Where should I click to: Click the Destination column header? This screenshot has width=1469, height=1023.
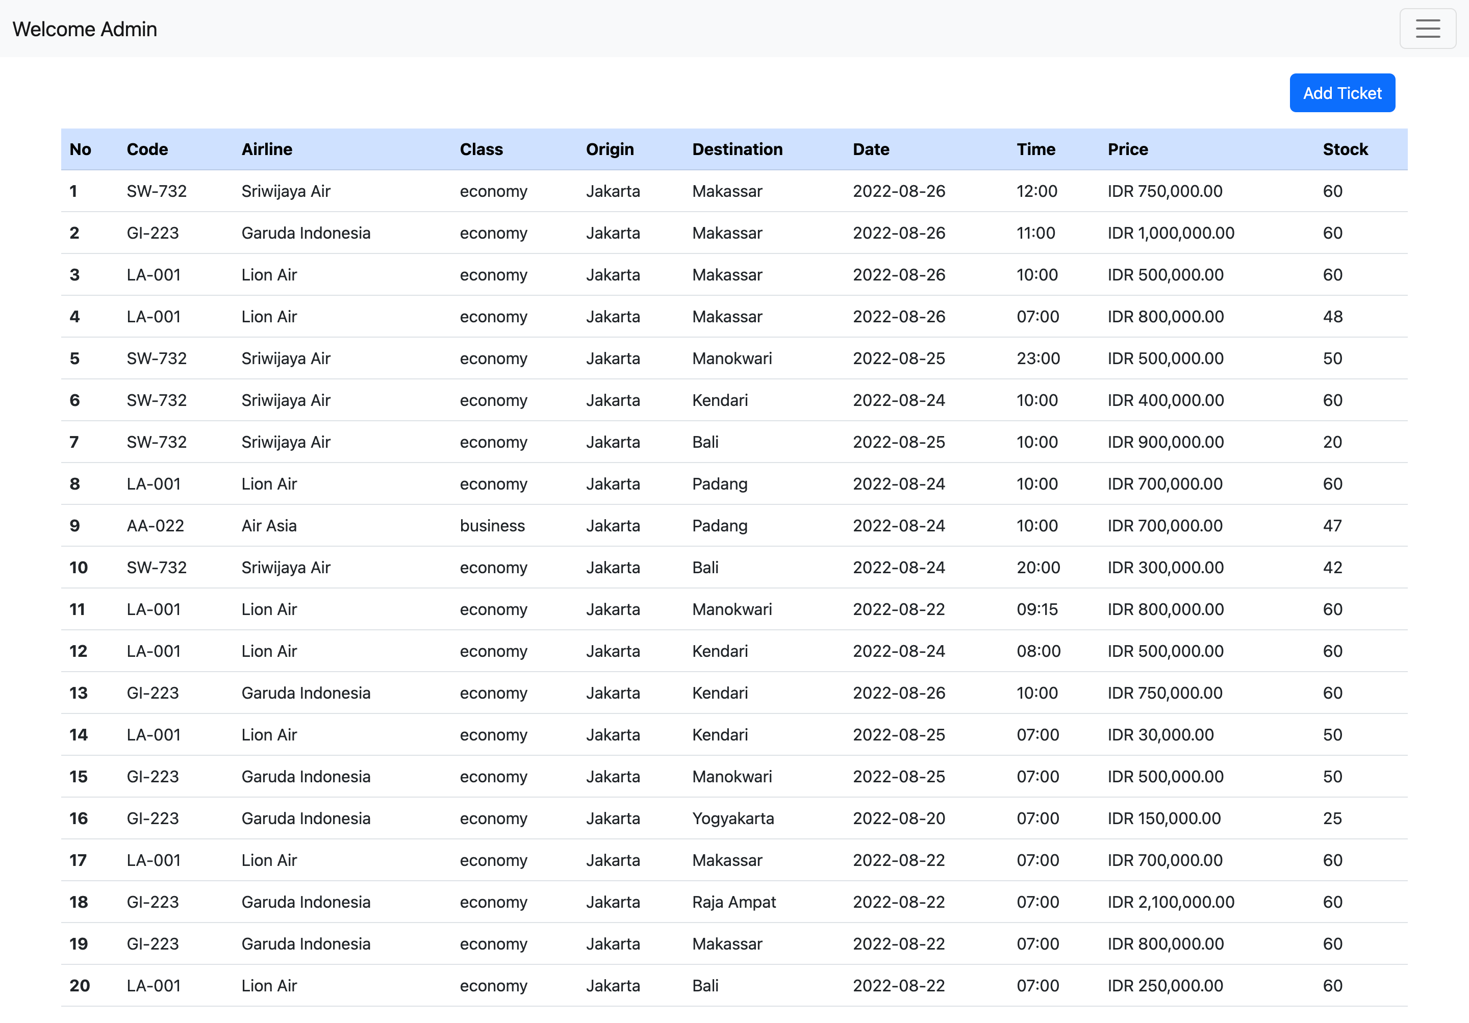pyautogui.click(x=737, y=149)
